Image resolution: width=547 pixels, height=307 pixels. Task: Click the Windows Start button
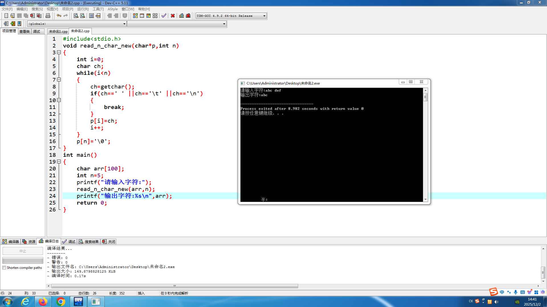7,302
